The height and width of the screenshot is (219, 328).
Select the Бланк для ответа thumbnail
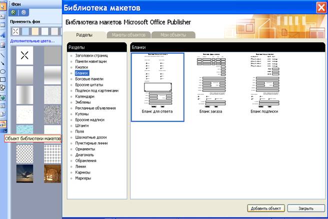157,87
